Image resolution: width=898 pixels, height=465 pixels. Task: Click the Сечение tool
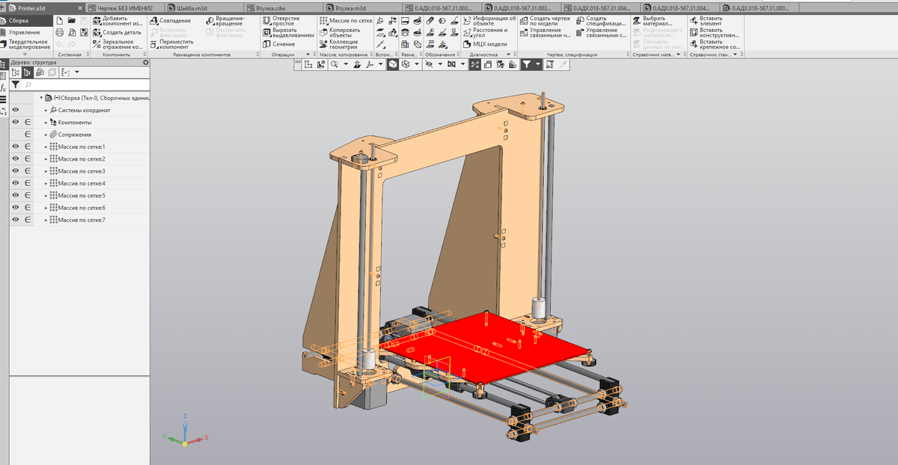click(278, 44)
